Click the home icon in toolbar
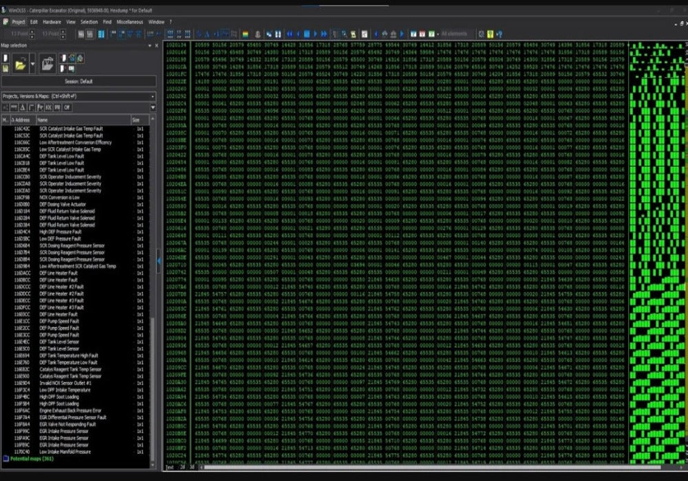This screenshot has width=688, height=481. (x=385, y=34)
